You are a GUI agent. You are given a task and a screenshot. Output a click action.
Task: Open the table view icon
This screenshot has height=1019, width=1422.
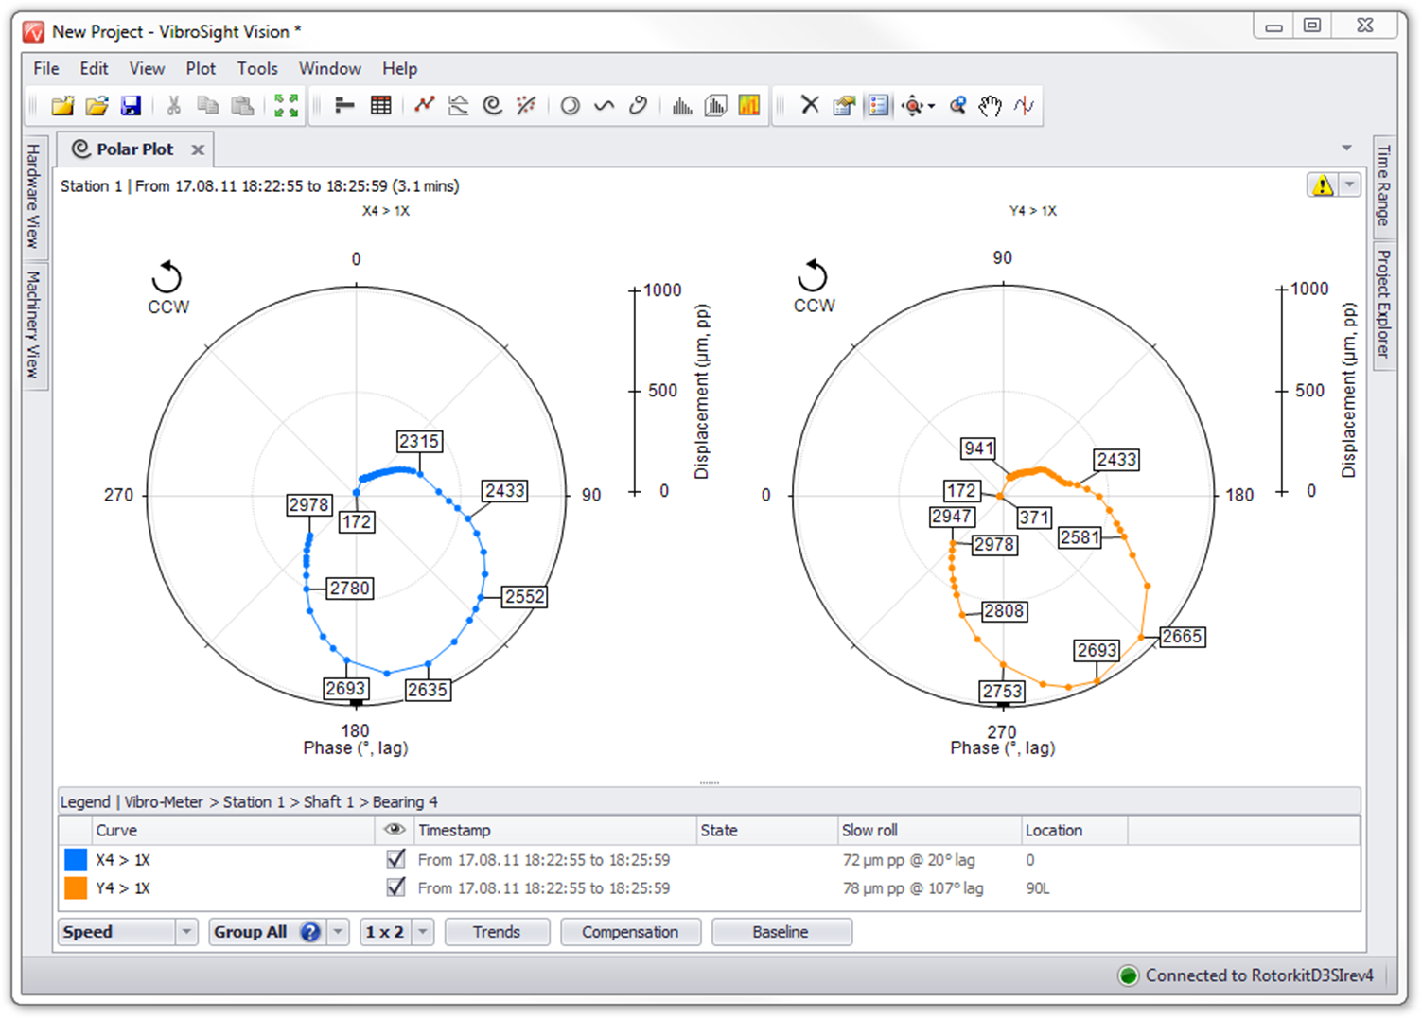coord(380,106)
